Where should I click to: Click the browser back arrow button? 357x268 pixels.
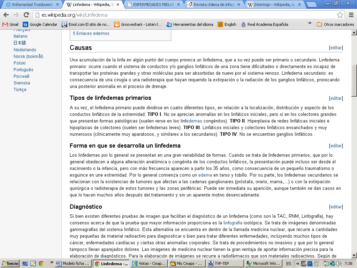[6, 15]
